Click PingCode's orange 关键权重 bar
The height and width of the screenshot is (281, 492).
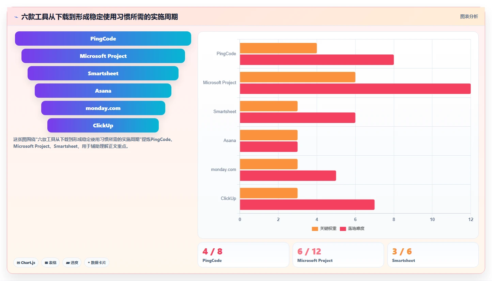point(278,48)
